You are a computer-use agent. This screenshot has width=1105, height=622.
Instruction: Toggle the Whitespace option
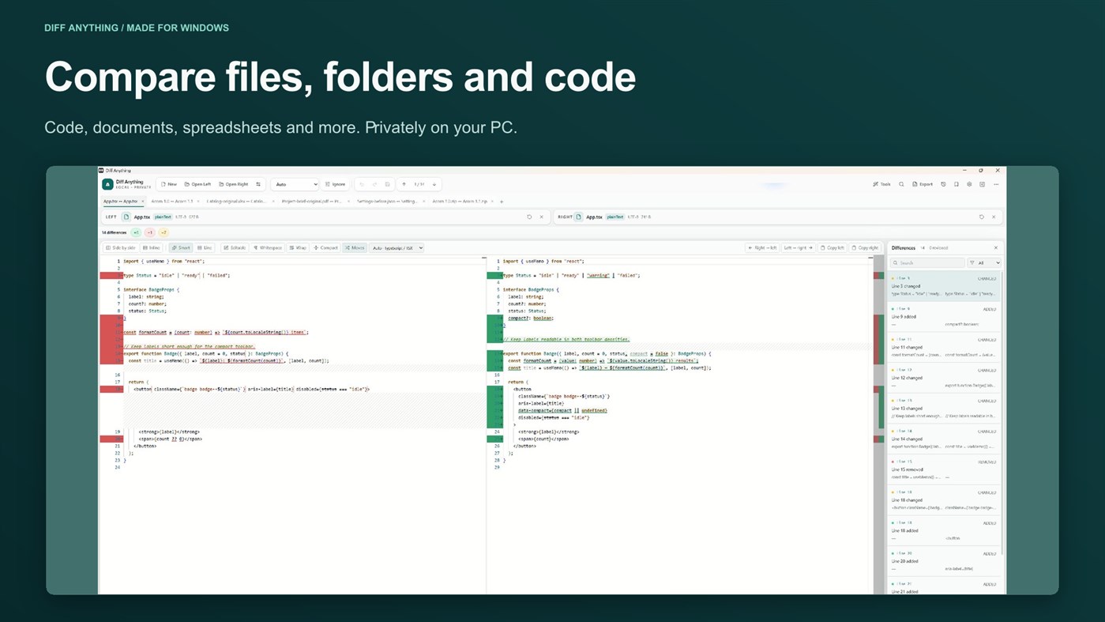point(268,248)
